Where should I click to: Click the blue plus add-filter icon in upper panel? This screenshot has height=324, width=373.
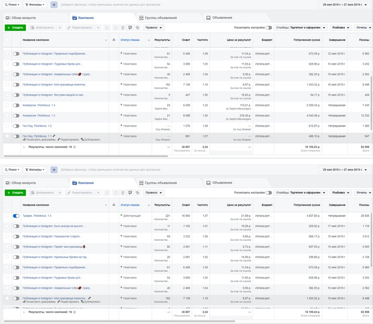click(x=54, y=5)
